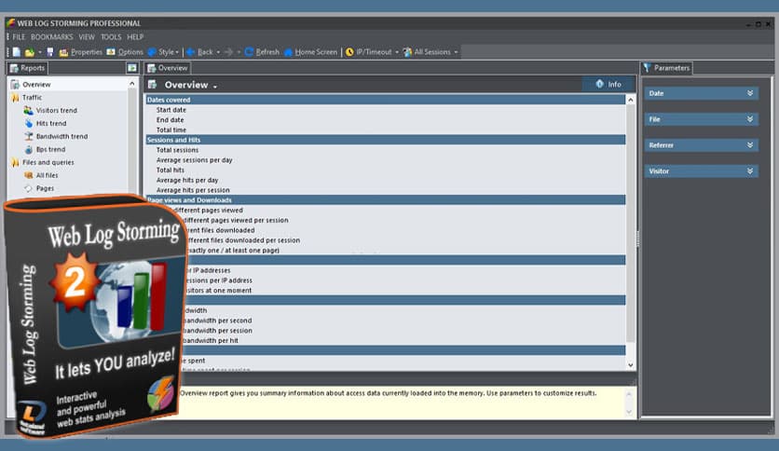Open the Properties toolbar button
This screenshot has height=451, width=779.
click(x=80, y=52)
